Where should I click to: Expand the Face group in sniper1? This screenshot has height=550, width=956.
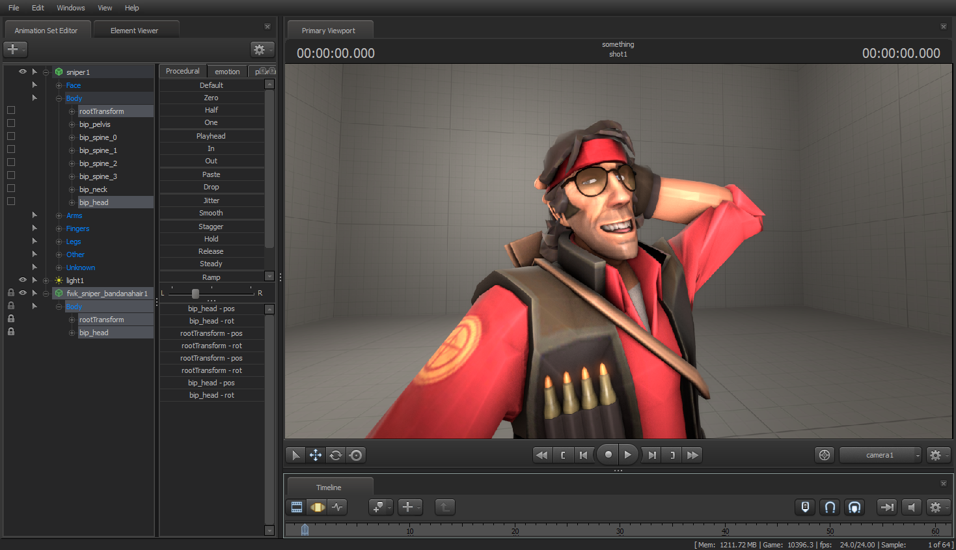(x=59, y=85)
